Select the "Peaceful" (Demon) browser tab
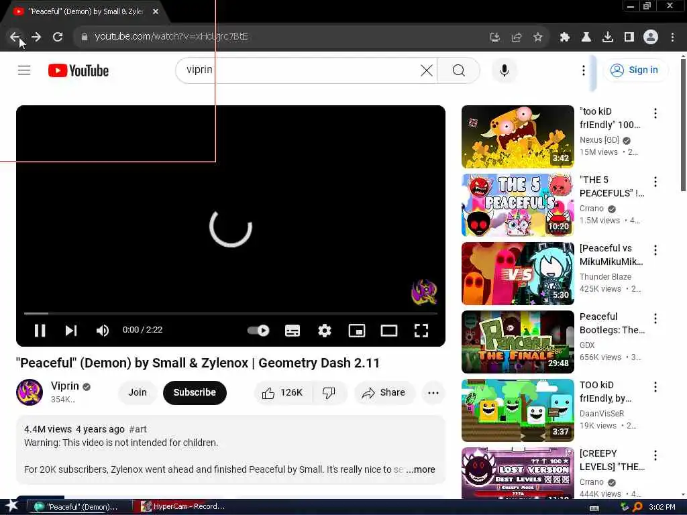Viewport: 687px width, 515px height. point(85,12)
